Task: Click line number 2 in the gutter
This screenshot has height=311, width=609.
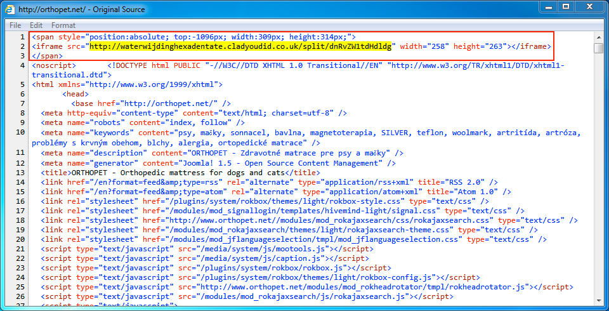Action: [x=22, y=46]
